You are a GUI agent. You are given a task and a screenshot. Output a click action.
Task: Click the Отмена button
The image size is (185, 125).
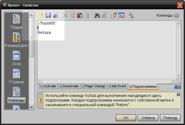(148, 118)
